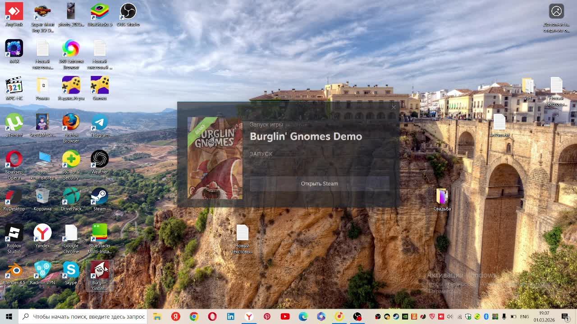
Task: Open Microsoft Edge from the taskbar
Action: click(x=303, y=317)
